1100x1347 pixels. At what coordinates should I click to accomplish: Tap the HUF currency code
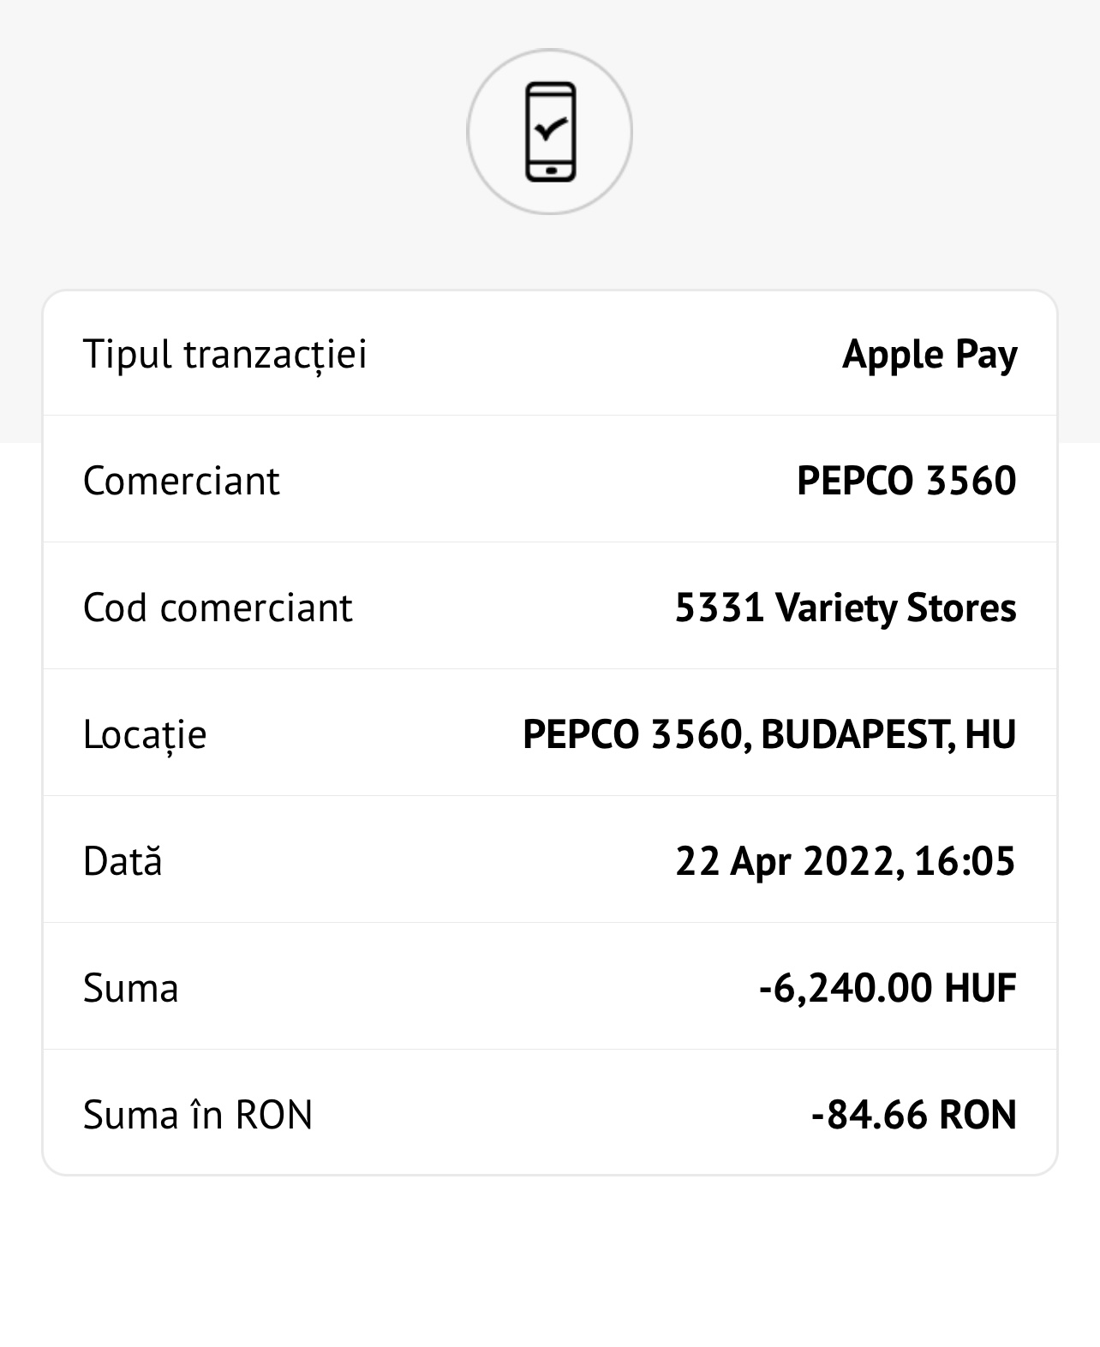coord(980,988)
